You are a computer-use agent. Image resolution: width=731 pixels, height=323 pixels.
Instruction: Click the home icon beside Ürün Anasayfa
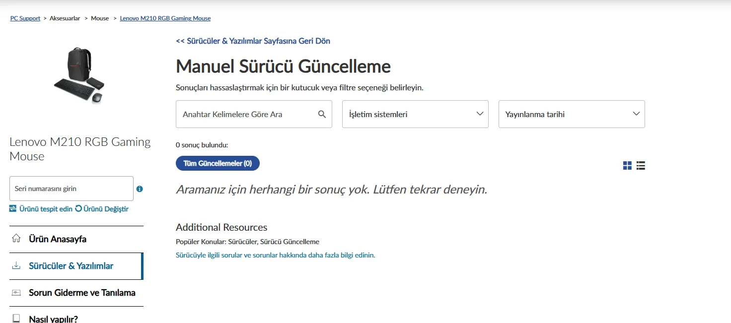coord(16,239)
